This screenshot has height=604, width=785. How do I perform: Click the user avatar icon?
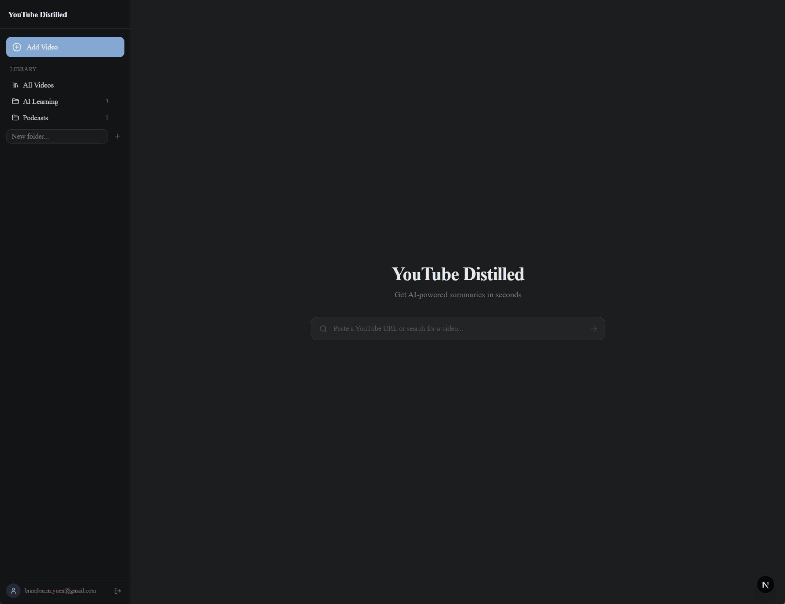click(x=13, y=591)
